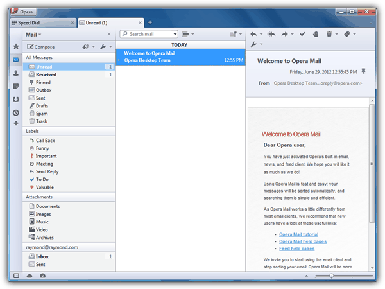Screen dimensions: 385x289
Task: Click the Forward arrow icon
Action: click(x=285, y=34)
